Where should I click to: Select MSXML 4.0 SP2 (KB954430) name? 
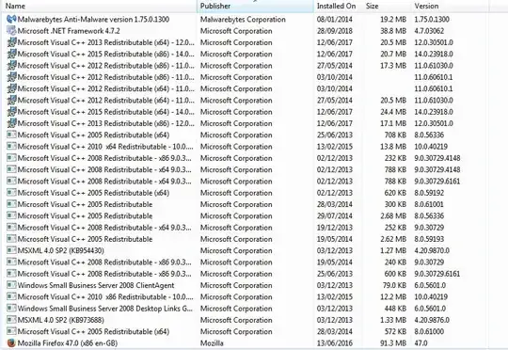[61, 250]
